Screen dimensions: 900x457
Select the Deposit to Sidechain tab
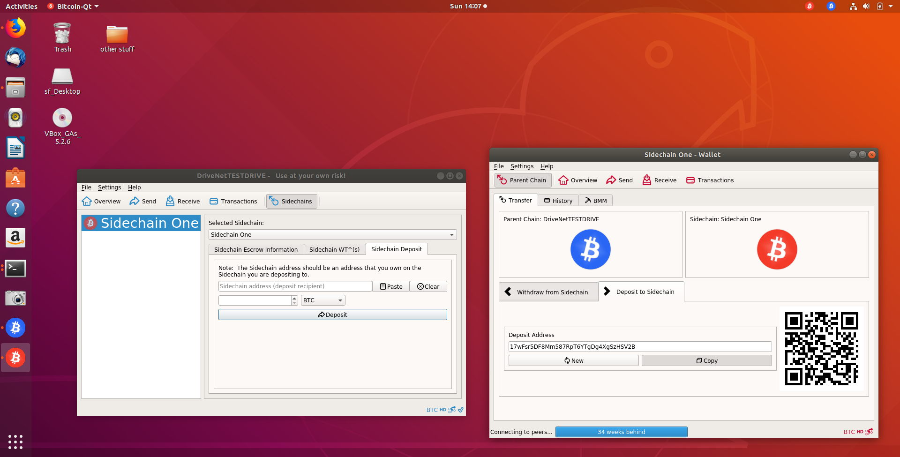641,292
